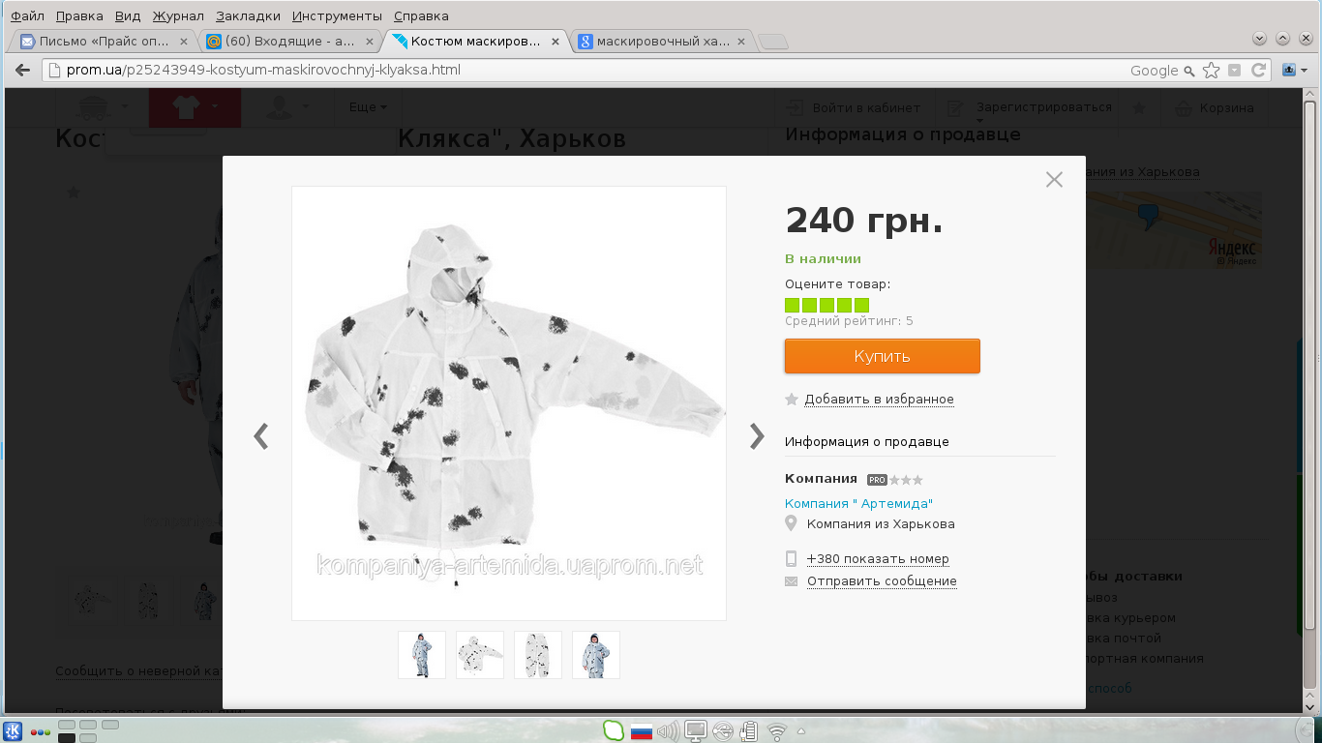This screenshot has height=743, width=1322.
Task: Click the favorites star in site header
Action: pyautogui.click(x=1139, y=107)
